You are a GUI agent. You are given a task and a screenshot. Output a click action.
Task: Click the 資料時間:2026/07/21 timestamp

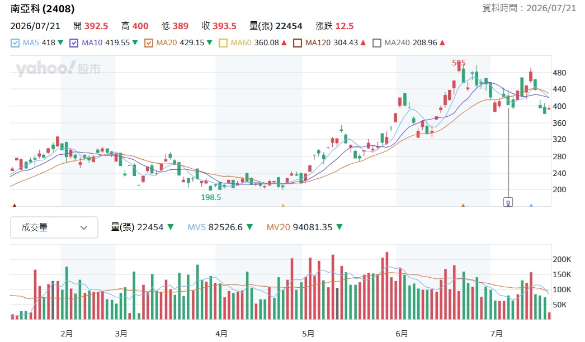(529, 8)
